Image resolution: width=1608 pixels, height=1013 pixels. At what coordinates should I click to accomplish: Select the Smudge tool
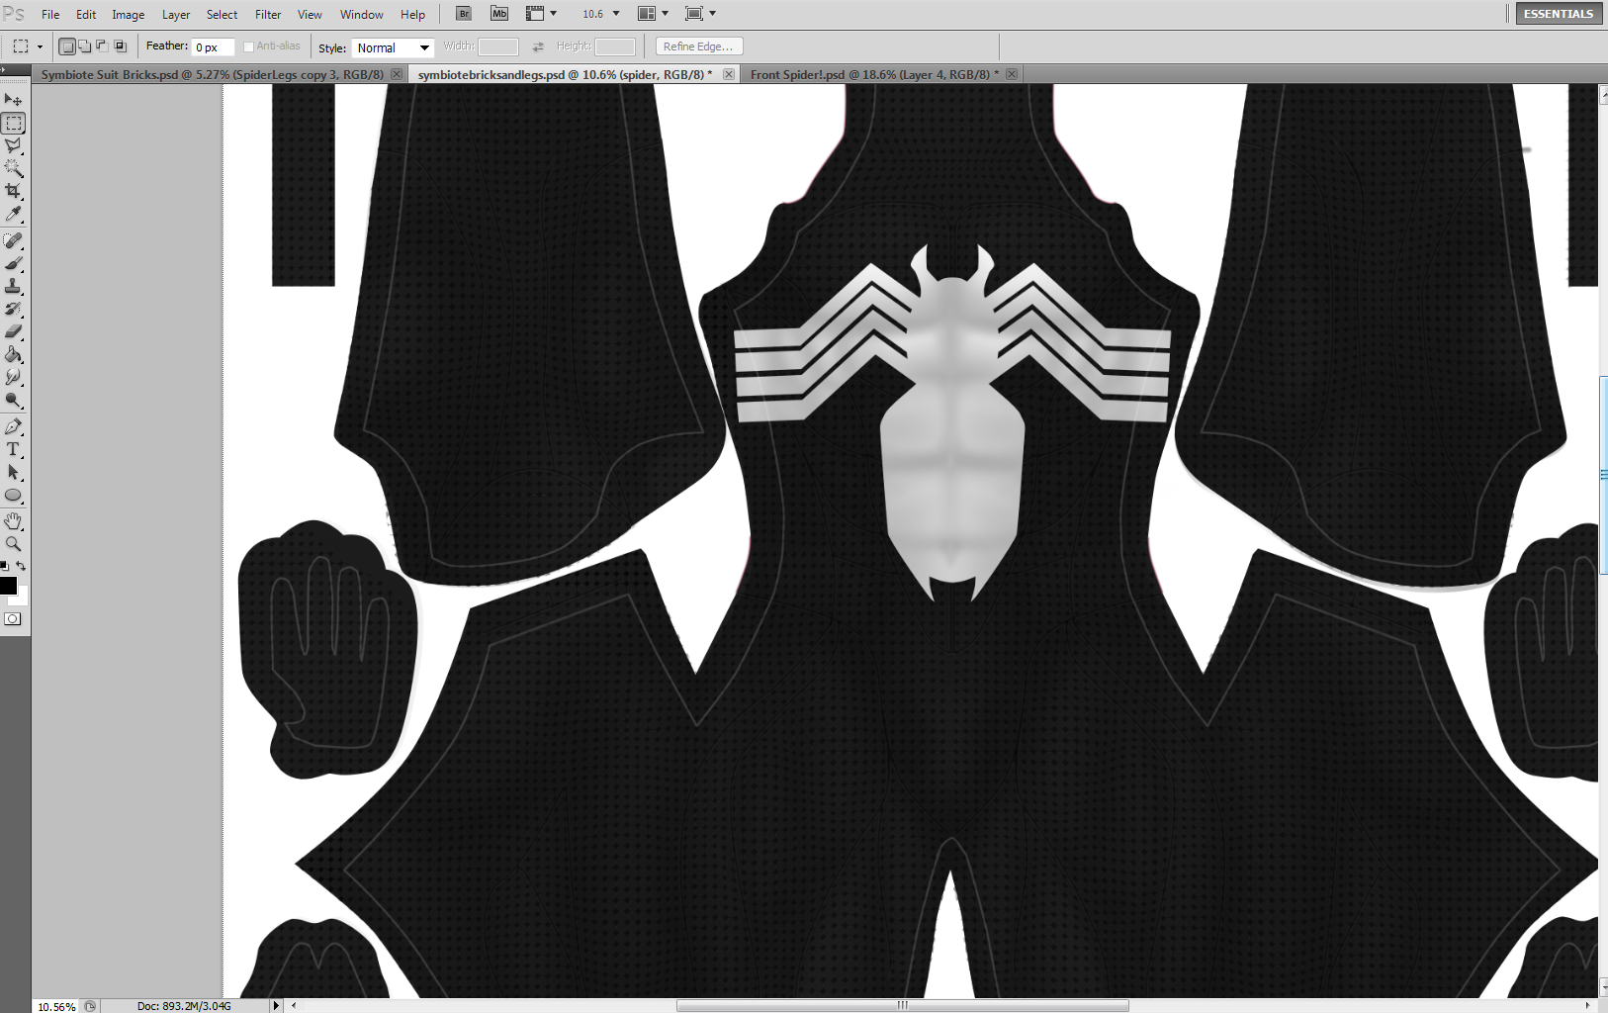pos(14,377)
